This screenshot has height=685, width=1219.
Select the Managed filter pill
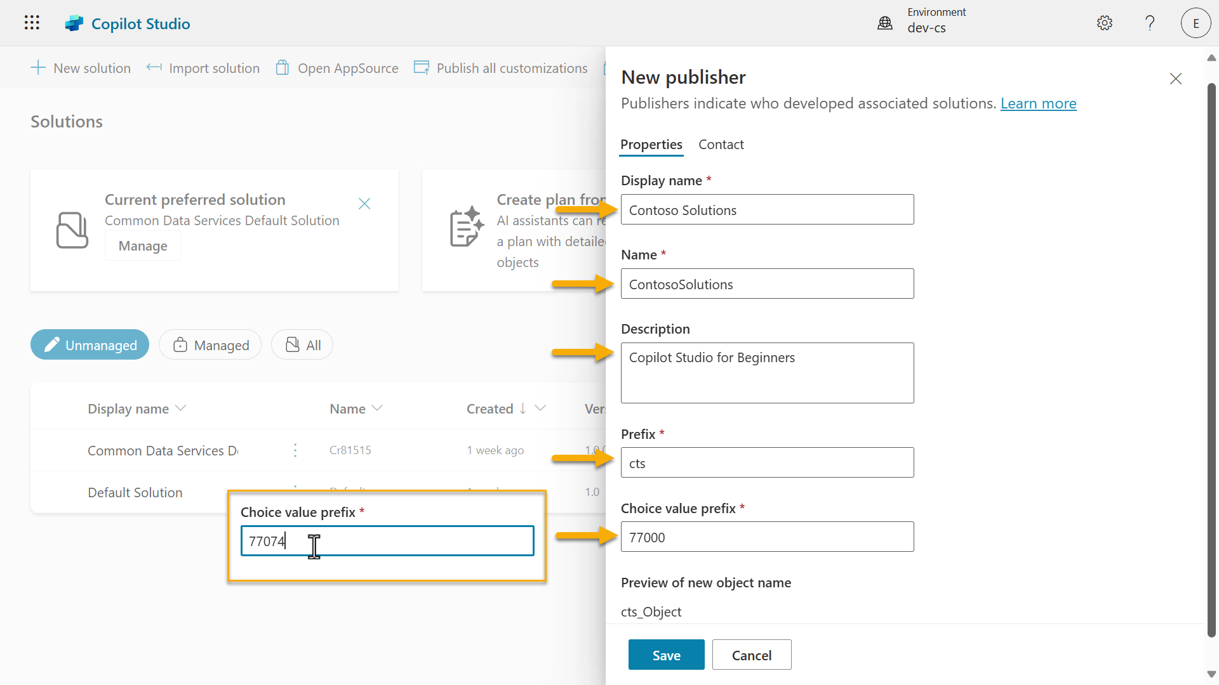[210, 345]
